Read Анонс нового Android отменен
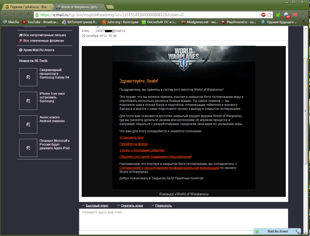This screenshot has width=310, height=236. coord(52,119)
